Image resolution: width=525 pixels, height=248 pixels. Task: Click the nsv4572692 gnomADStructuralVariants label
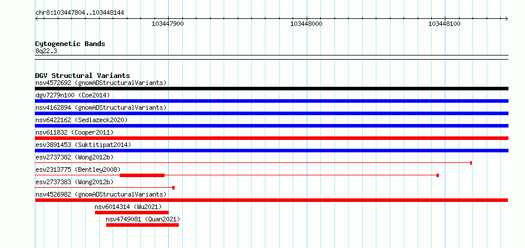[101, 83]
